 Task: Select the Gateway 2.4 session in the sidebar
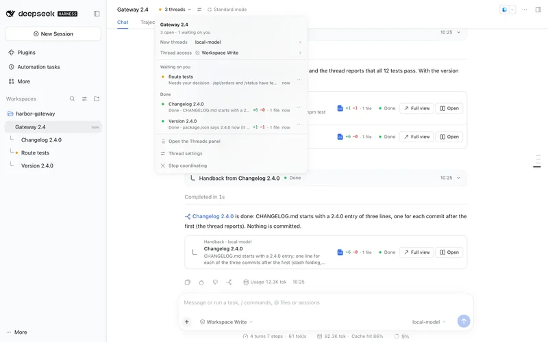tap(53, 127)
